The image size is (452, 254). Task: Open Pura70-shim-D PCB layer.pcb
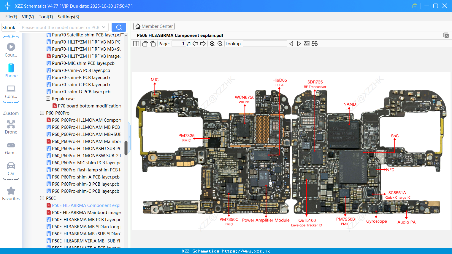[x=78, y=91]
